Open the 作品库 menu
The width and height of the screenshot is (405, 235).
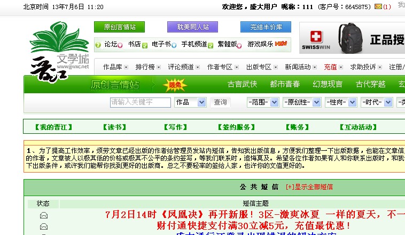click(x=112, y=67)
